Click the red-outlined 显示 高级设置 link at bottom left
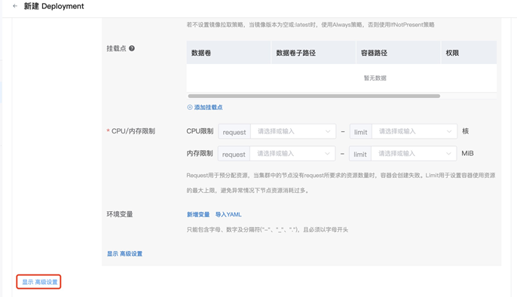This screenshot has height=297, width=517. pos(39,282)
